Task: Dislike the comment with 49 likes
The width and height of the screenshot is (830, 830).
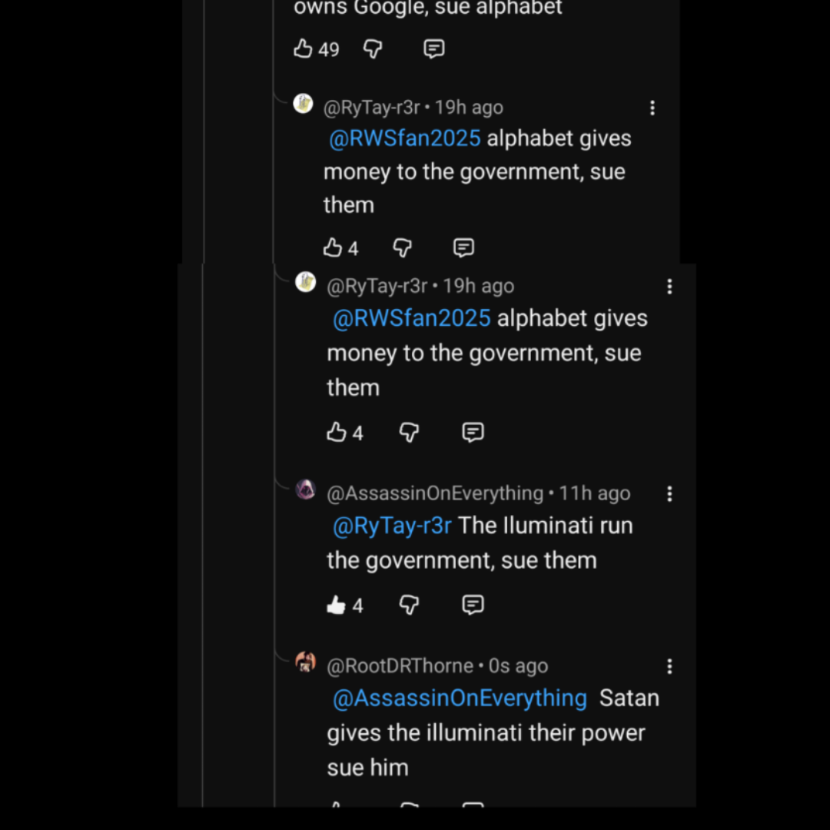Action: tap(373, 49)
